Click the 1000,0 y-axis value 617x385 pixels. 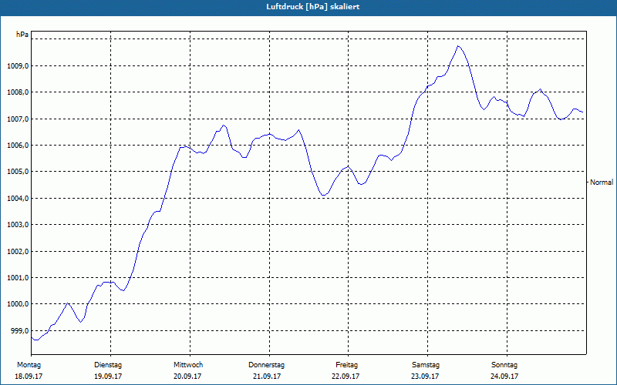coord(18,304)
